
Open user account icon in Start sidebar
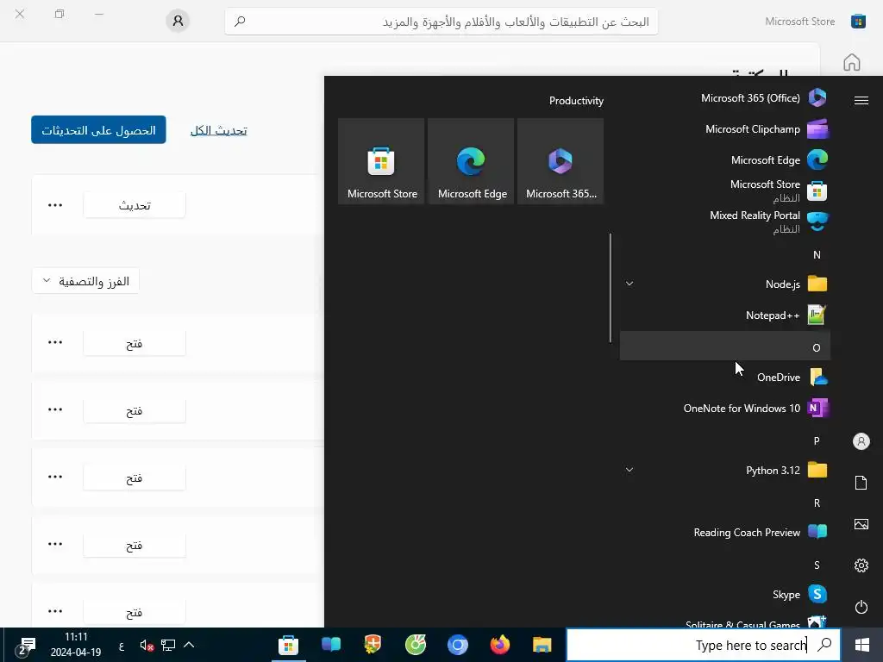point(861,441)
